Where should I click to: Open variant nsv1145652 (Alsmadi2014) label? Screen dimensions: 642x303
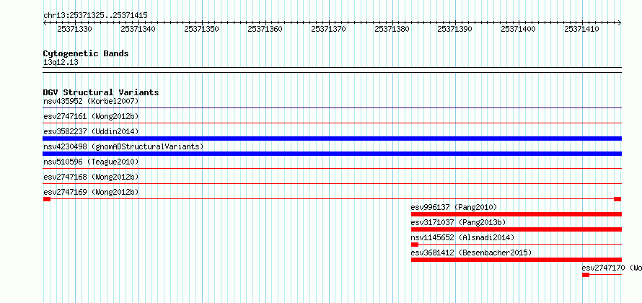pyautogui.click(x=462, y=237)
